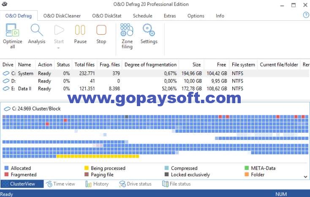Expand the Start dropdown arrow

[58, 48]
